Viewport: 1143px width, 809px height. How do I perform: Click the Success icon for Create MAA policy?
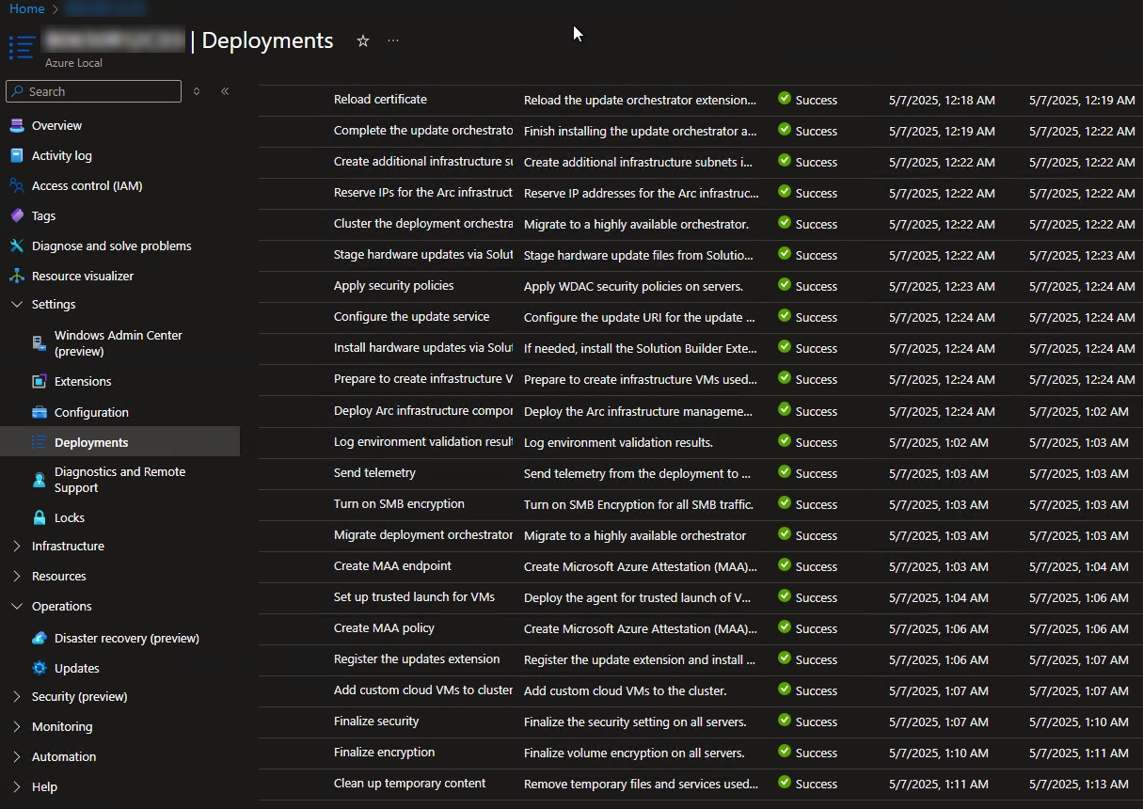coord(785,628)
